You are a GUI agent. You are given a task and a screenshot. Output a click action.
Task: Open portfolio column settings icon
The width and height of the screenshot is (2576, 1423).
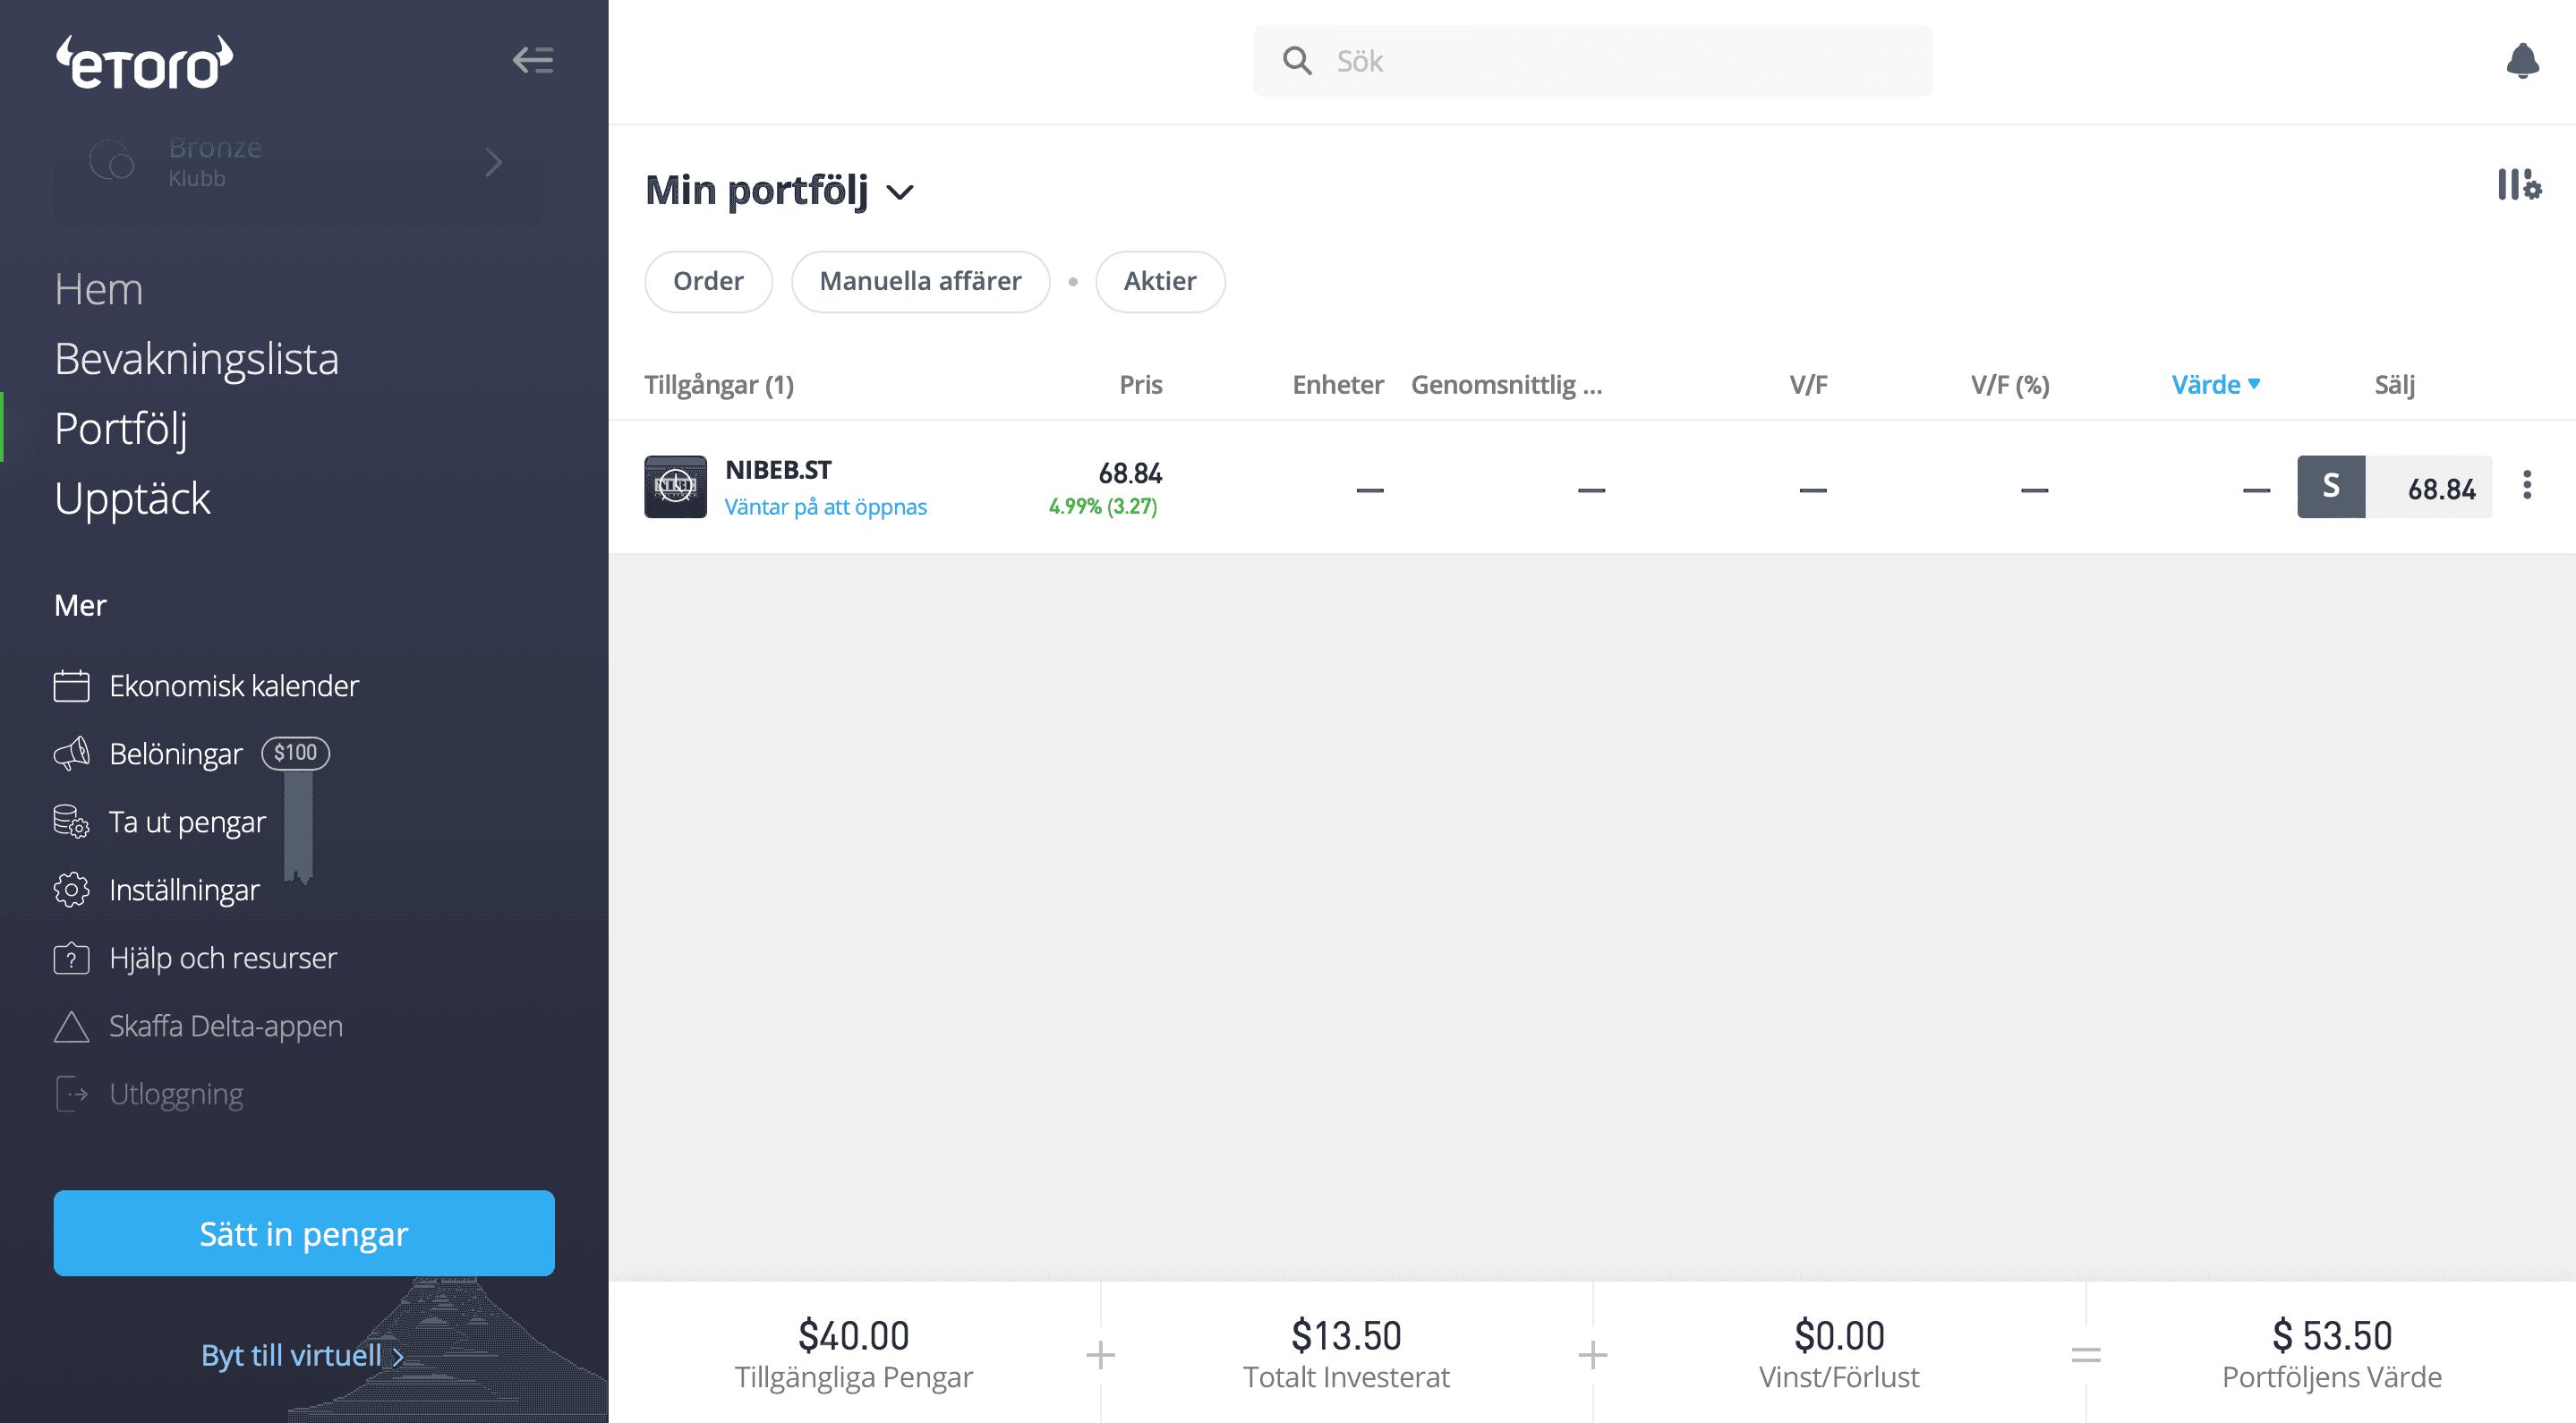pos(2518,186)
